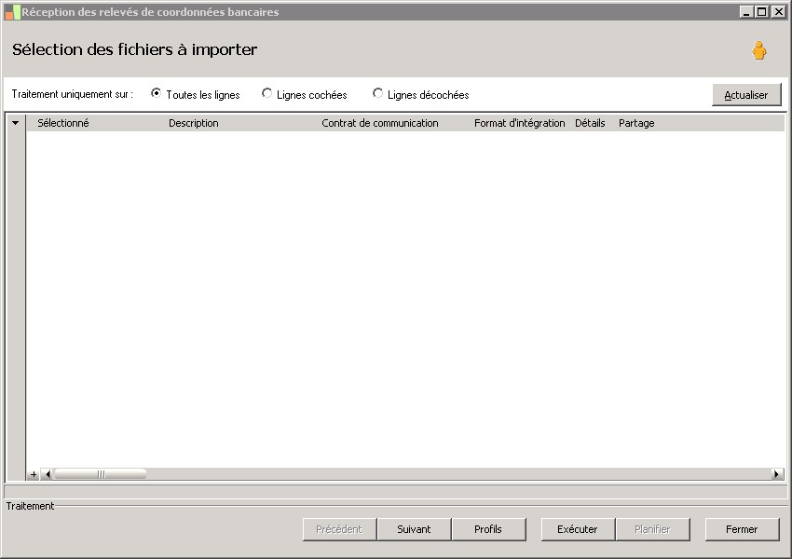Click the Partage column header
Viewport: 792px width, 559px height.
635,123
